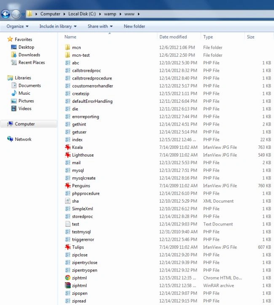Image resolution: width=274 pixels, height=305 pixels.
Task: Open Documents library in sidebar
Action: point(30,85)
